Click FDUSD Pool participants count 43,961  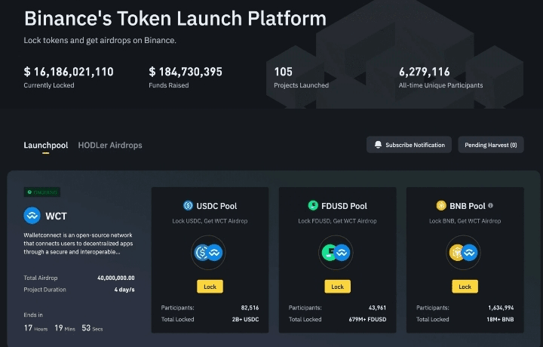(377, 308)
